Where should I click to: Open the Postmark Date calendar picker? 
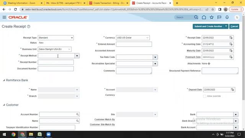coord(231,57)
